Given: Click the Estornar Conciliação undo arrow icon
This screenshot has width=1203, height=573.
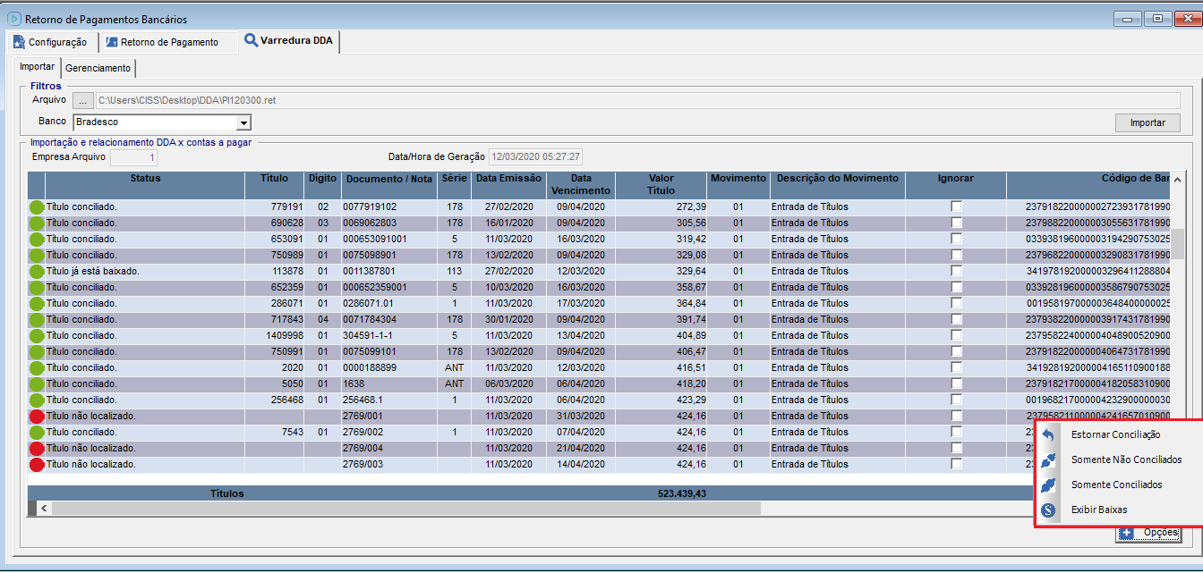Looking at the screenshot, I should click(x=1048, y=434).
